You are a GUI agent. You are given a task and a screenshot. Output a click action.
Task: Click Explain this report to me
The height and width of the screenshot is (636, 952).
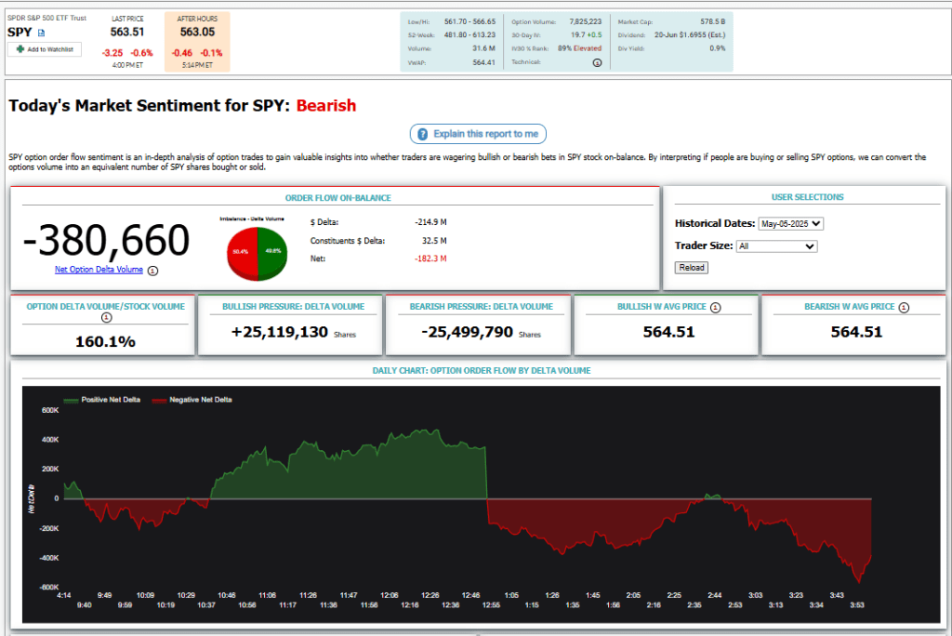click(x=478, y=134)
